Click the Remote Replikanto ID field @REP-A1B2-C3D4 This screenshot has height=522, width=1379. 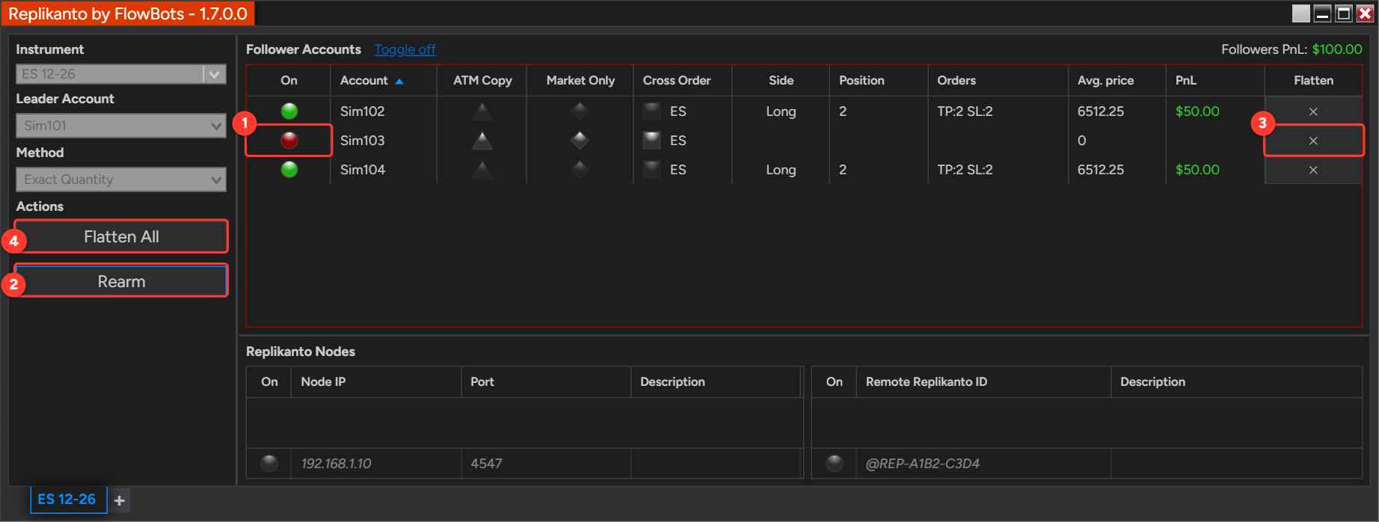pyautogui.click(x=983, y=464)
